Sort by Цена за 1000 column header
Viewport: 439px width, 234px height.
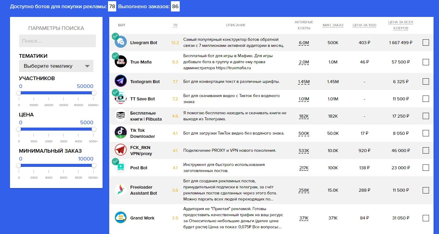tap(364, 25)
